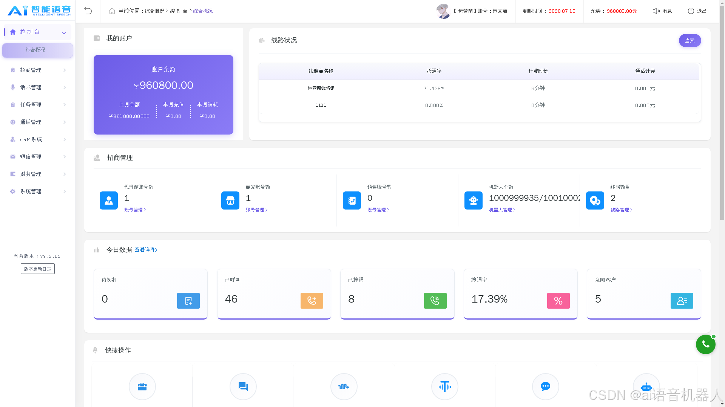Viewport: 725px width, 407px height.
Task: Open 消息 notifications speaker icon
Action: [x=656, y=11]
